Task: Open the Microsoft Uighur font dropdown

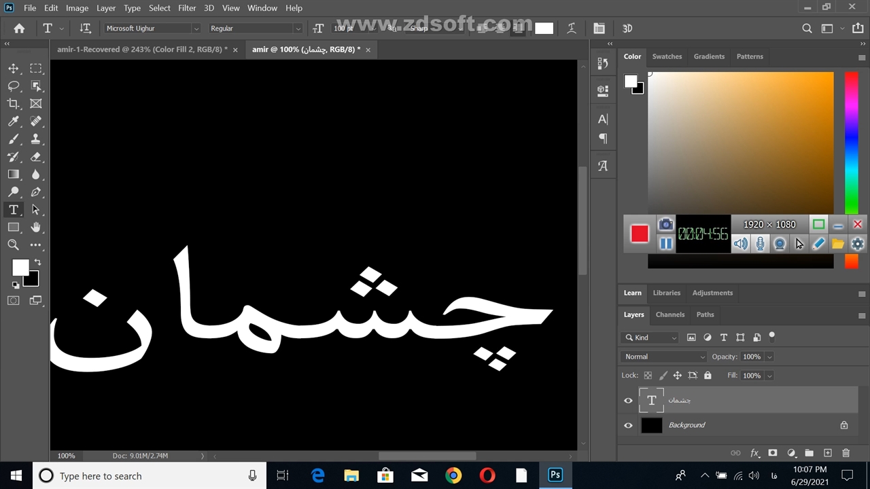Action: (x=196, y=29)
